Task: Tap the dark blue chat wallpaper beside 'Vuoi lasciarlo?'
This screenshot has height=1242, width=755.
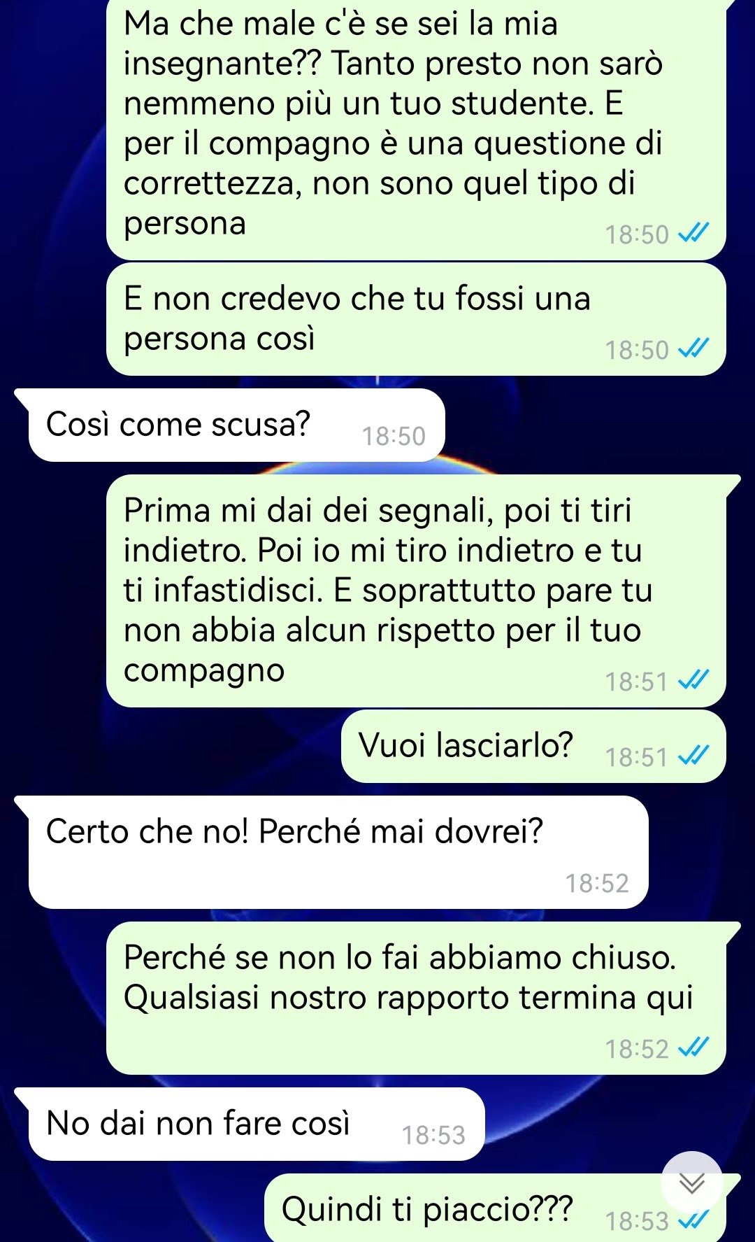Action: point(175,746)
